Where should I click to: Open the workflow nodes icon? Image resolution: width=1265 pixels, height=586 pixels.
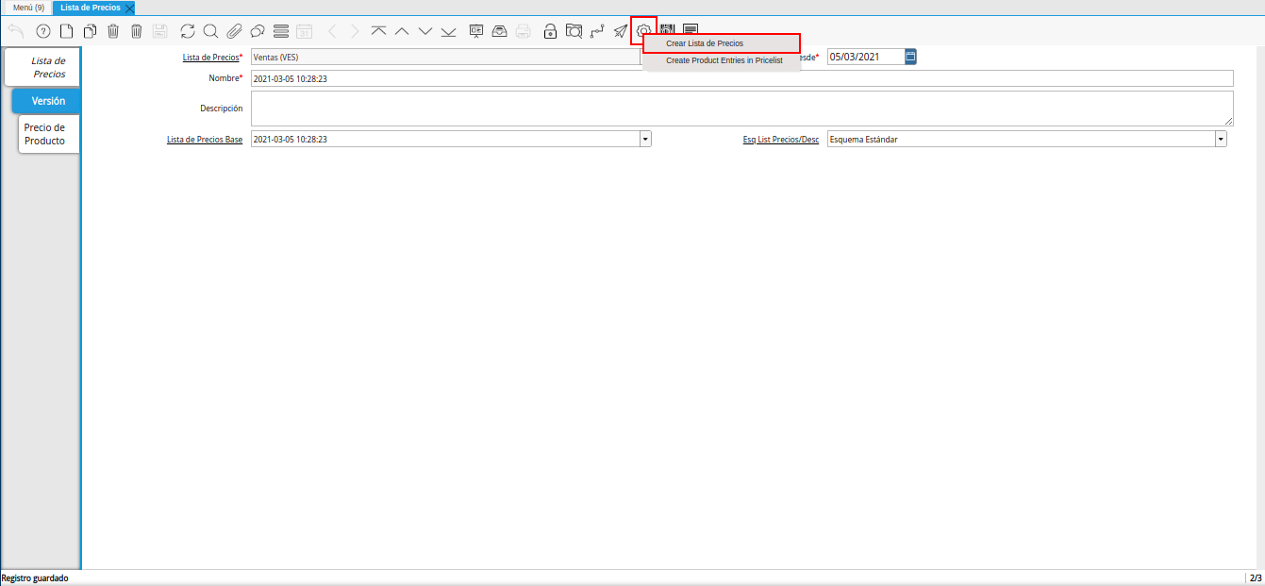597,31
